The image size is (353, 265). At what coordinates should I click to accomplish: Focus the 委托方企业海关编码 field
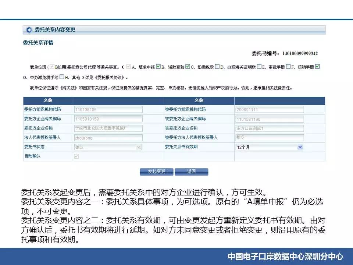(108, 119)
